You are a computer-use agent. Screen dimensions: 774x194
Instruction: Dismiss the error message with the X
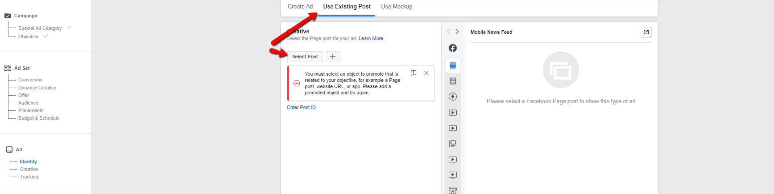pyautogui.click(x=426, y=73)
